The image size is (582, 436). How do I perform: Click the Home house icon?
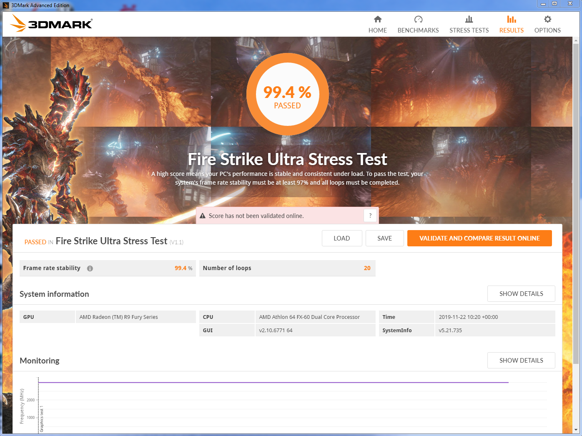(x=378, y=19)
